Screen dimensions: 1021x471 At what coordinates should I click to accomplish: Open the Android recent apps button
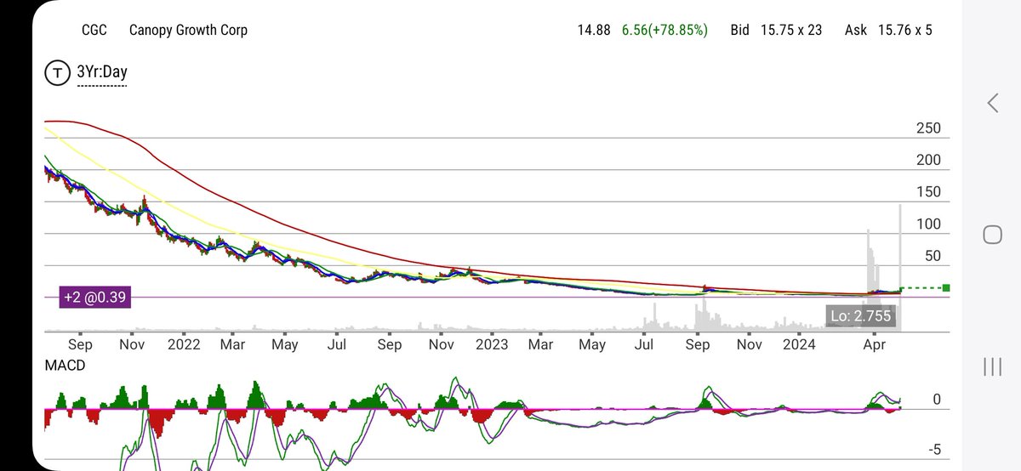click(x=992, y=366)
